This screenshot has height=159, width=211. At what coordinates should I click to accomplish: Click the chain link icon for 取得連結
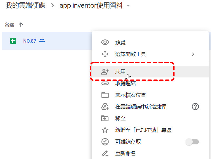tap(105, 83)
